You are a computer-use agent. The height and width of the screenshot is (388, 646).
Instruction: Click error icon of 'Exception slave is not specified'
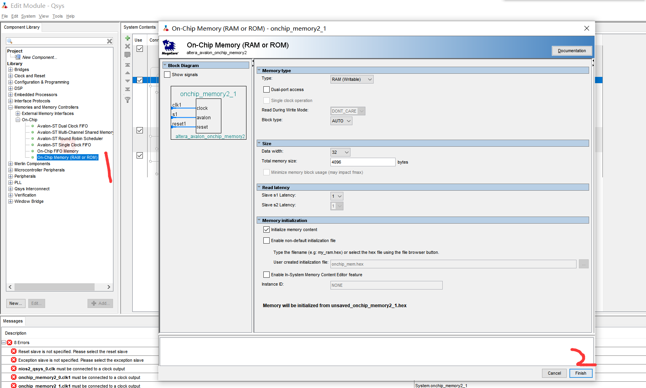14,360
